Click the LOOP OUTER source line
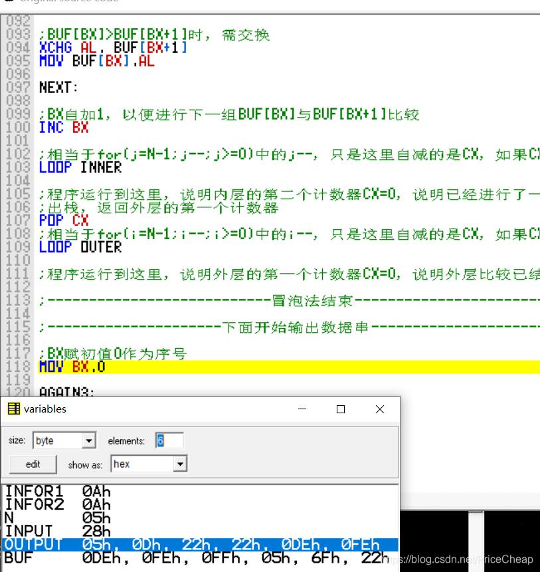The image size is (540, 572). click(x=80, y=247)
